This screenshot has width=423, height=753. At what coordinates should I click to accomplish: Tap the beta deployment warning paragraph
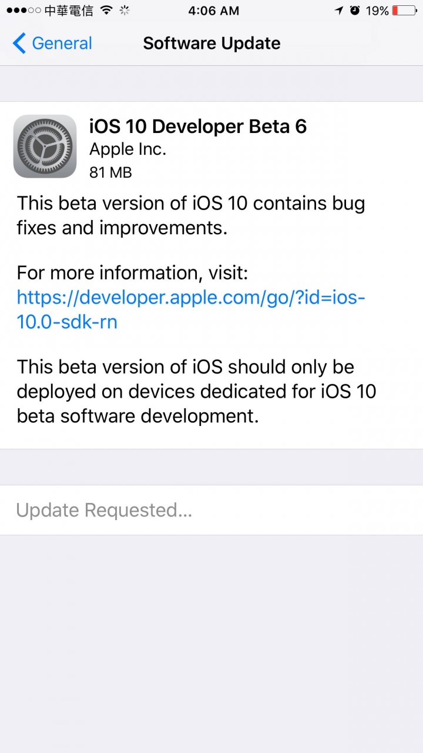[197, 391]
